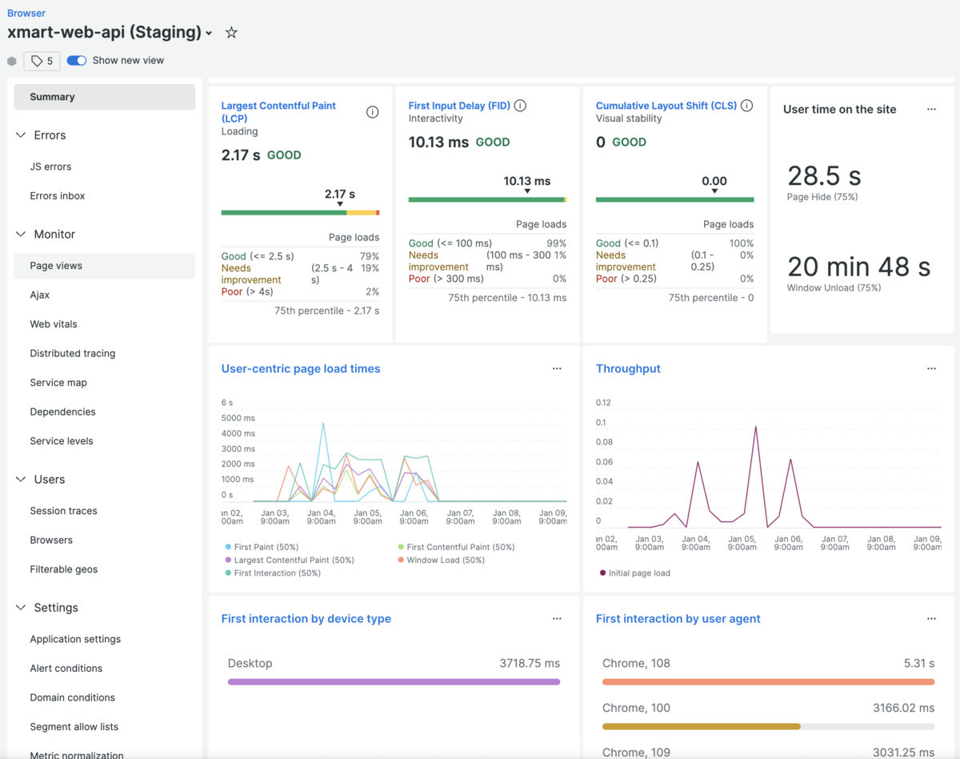Image resolution: width=960 pixels, height=759 pixels.
Task: Open the First interaction by device type link
Action: (306, 619)
